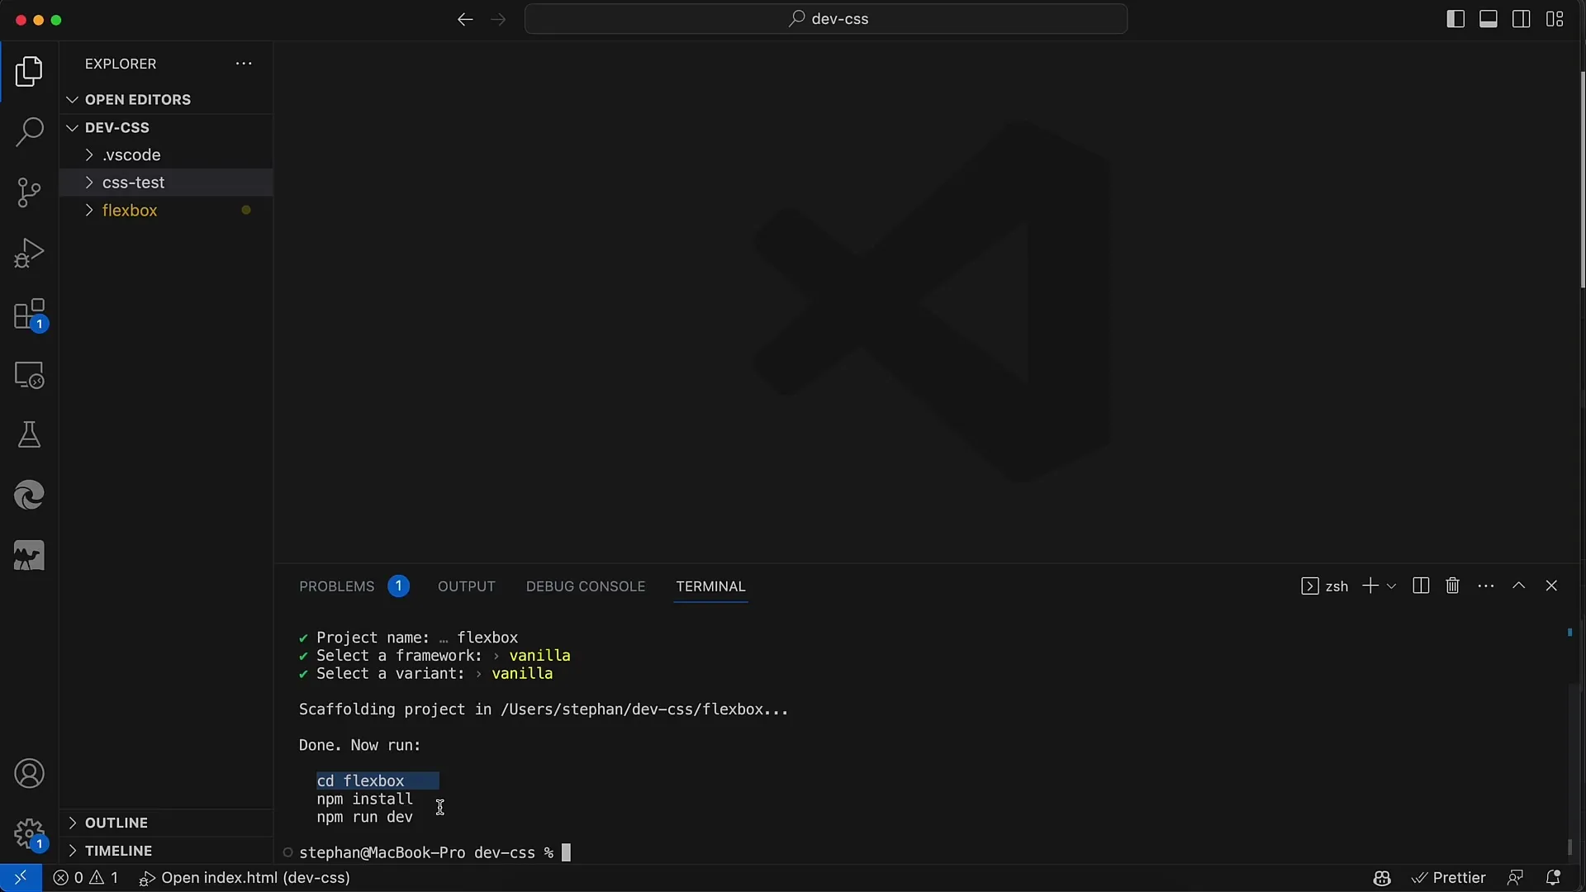The height and width of the screenshot is (892, 1586).
Task: Open the bottom activity bar extension icon above Accounts
Action: coord(29,556)
